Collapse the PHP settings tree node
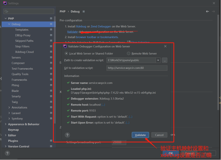 click(x=6, y=18)
